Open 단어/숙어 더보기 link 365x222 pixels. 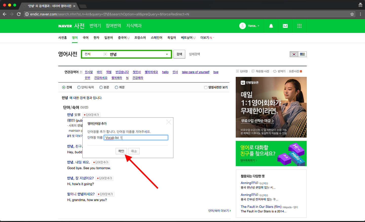(x=220, y=211)
